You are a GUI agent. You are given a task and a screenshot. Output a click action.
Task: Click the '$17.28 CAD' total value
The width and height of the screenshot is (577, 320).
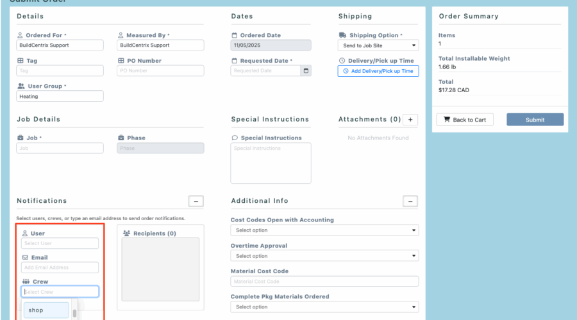[x=454, y=90]
